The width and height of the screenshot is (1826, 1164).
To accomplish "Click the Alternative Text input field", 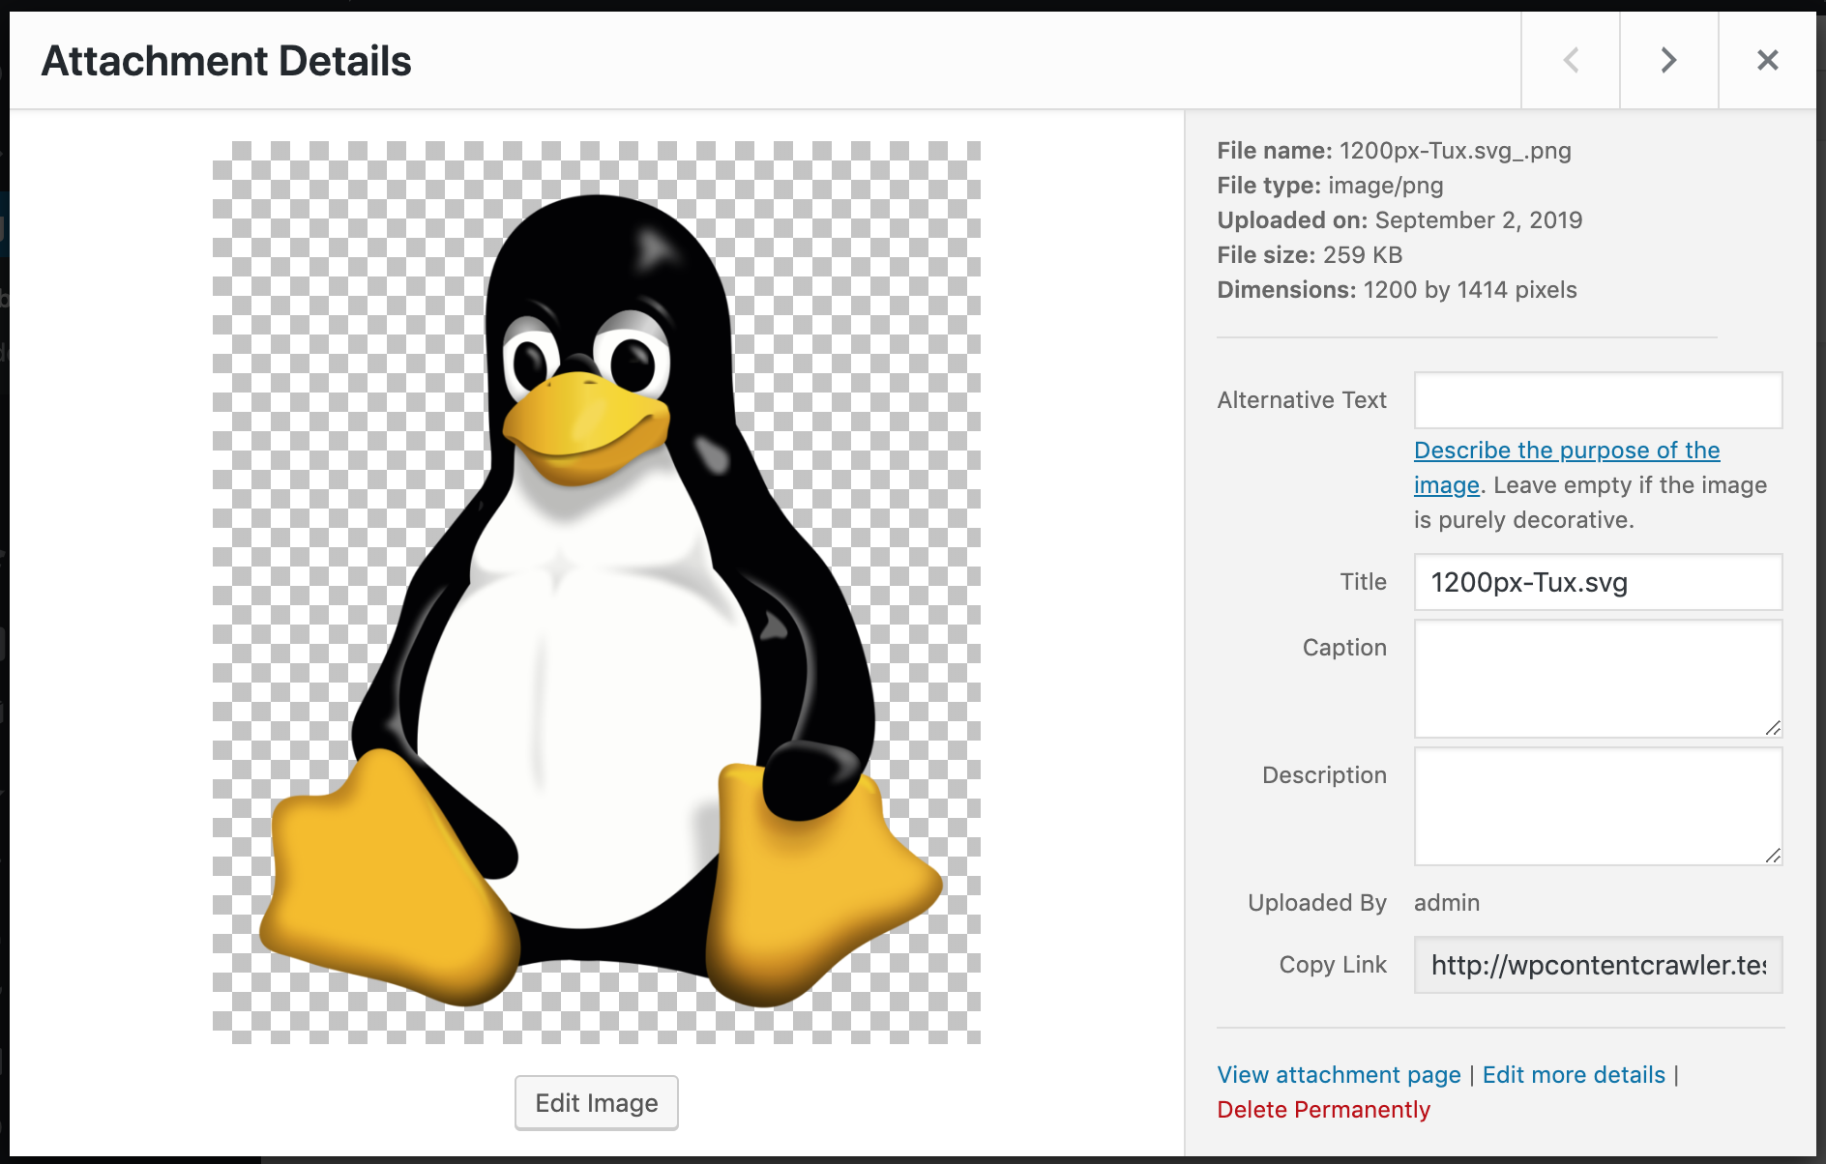I will pos(1598,400).
